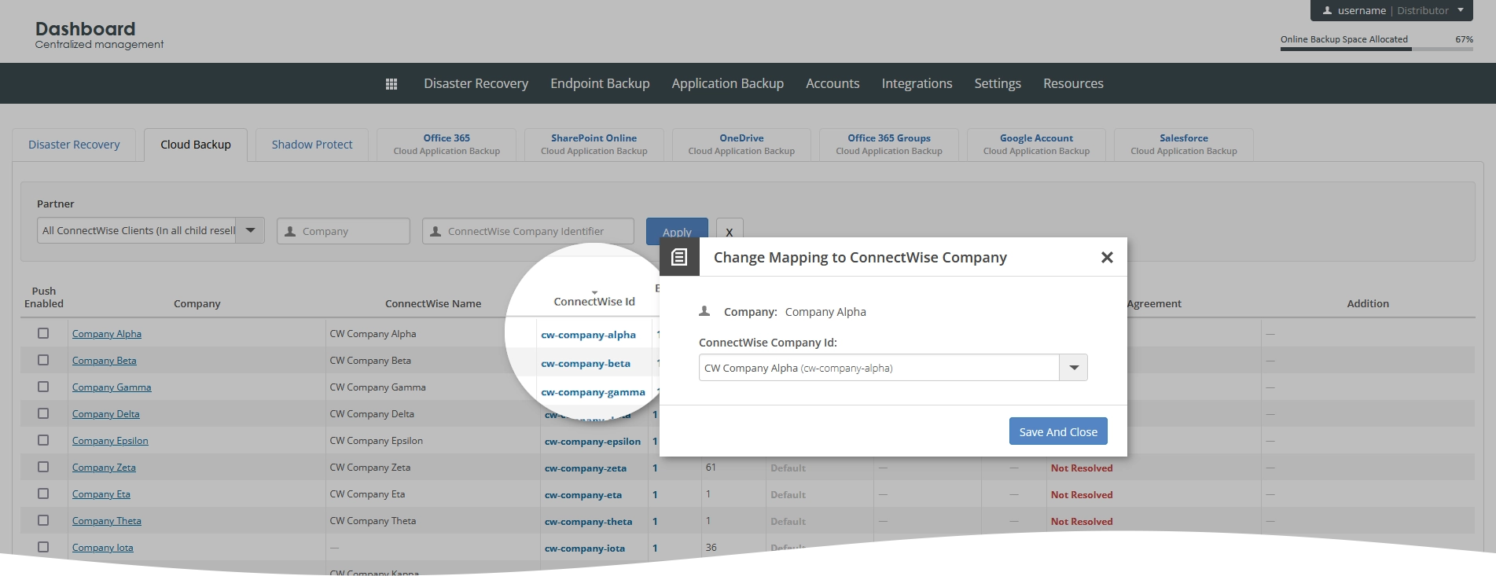Click the Apply filter button
This screenshot has width=1496, height=576.
coord(677,231)
